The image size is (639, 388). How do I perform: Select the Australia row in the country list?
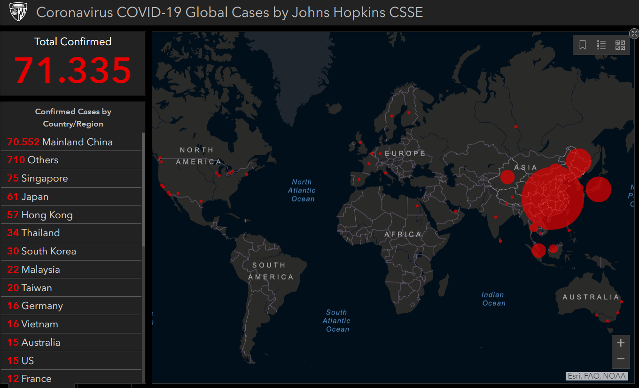tap(71, 342)
